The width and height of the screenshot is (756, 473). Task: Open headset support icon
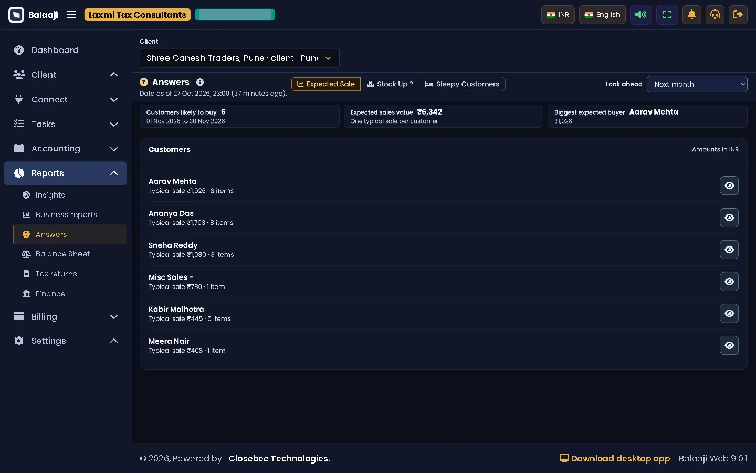715,15
